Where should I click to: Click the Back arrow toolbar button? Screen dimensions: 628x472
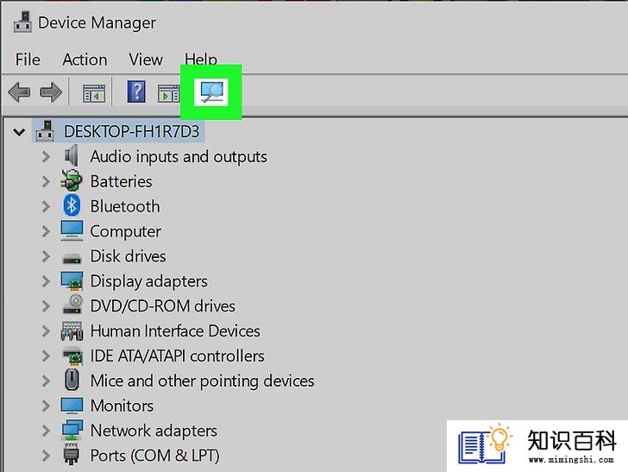tap(19, 91)
